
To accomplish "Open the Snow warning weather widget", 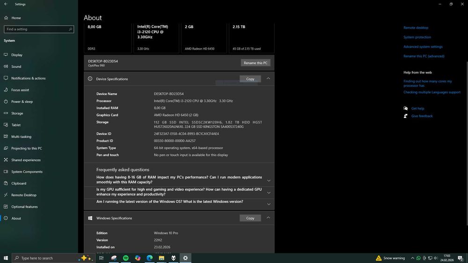I will (x=390, y=258).
